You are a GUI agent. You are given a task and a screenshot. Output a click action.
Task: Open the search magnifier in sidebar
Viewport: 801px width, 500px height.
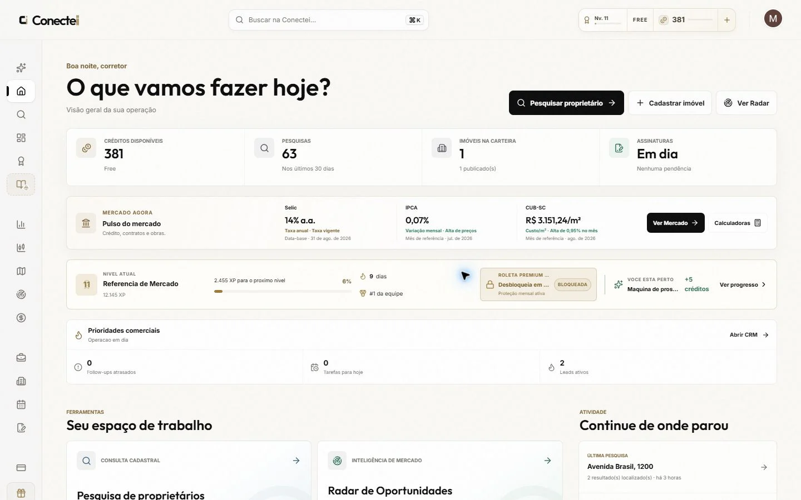(21, 114)
